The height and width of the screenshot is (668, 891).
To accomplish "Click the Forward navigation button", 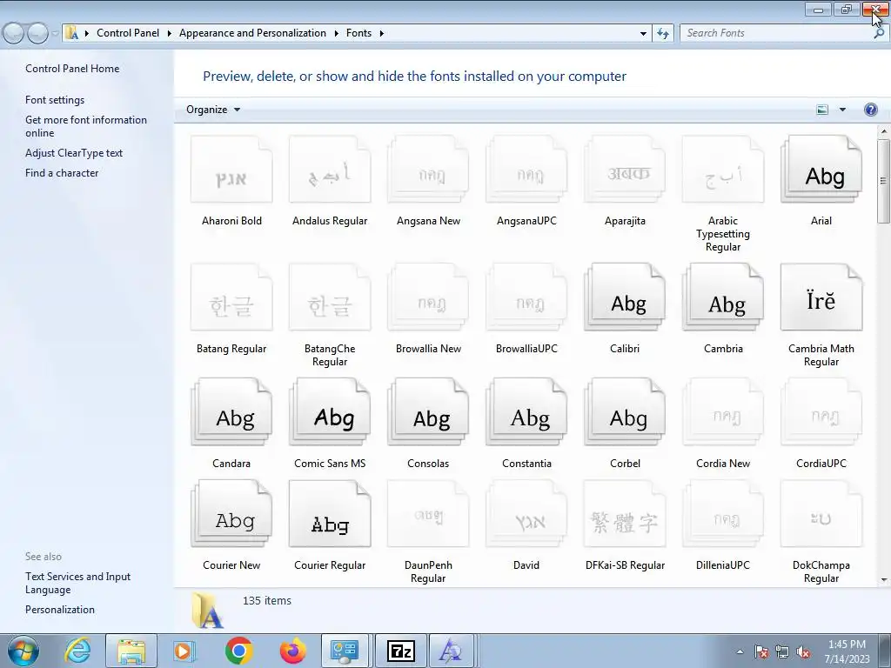I will (37, 34).
